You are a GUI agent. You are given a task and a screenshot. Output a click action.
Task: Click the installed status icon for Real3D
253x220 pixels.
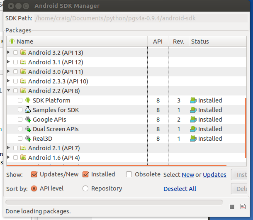[193, 138]
